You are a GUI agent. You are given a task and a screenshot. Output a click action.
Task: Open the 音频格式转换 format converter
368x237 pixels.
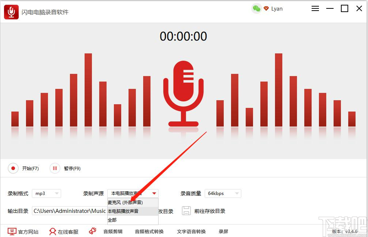click(x=149, y=231)
